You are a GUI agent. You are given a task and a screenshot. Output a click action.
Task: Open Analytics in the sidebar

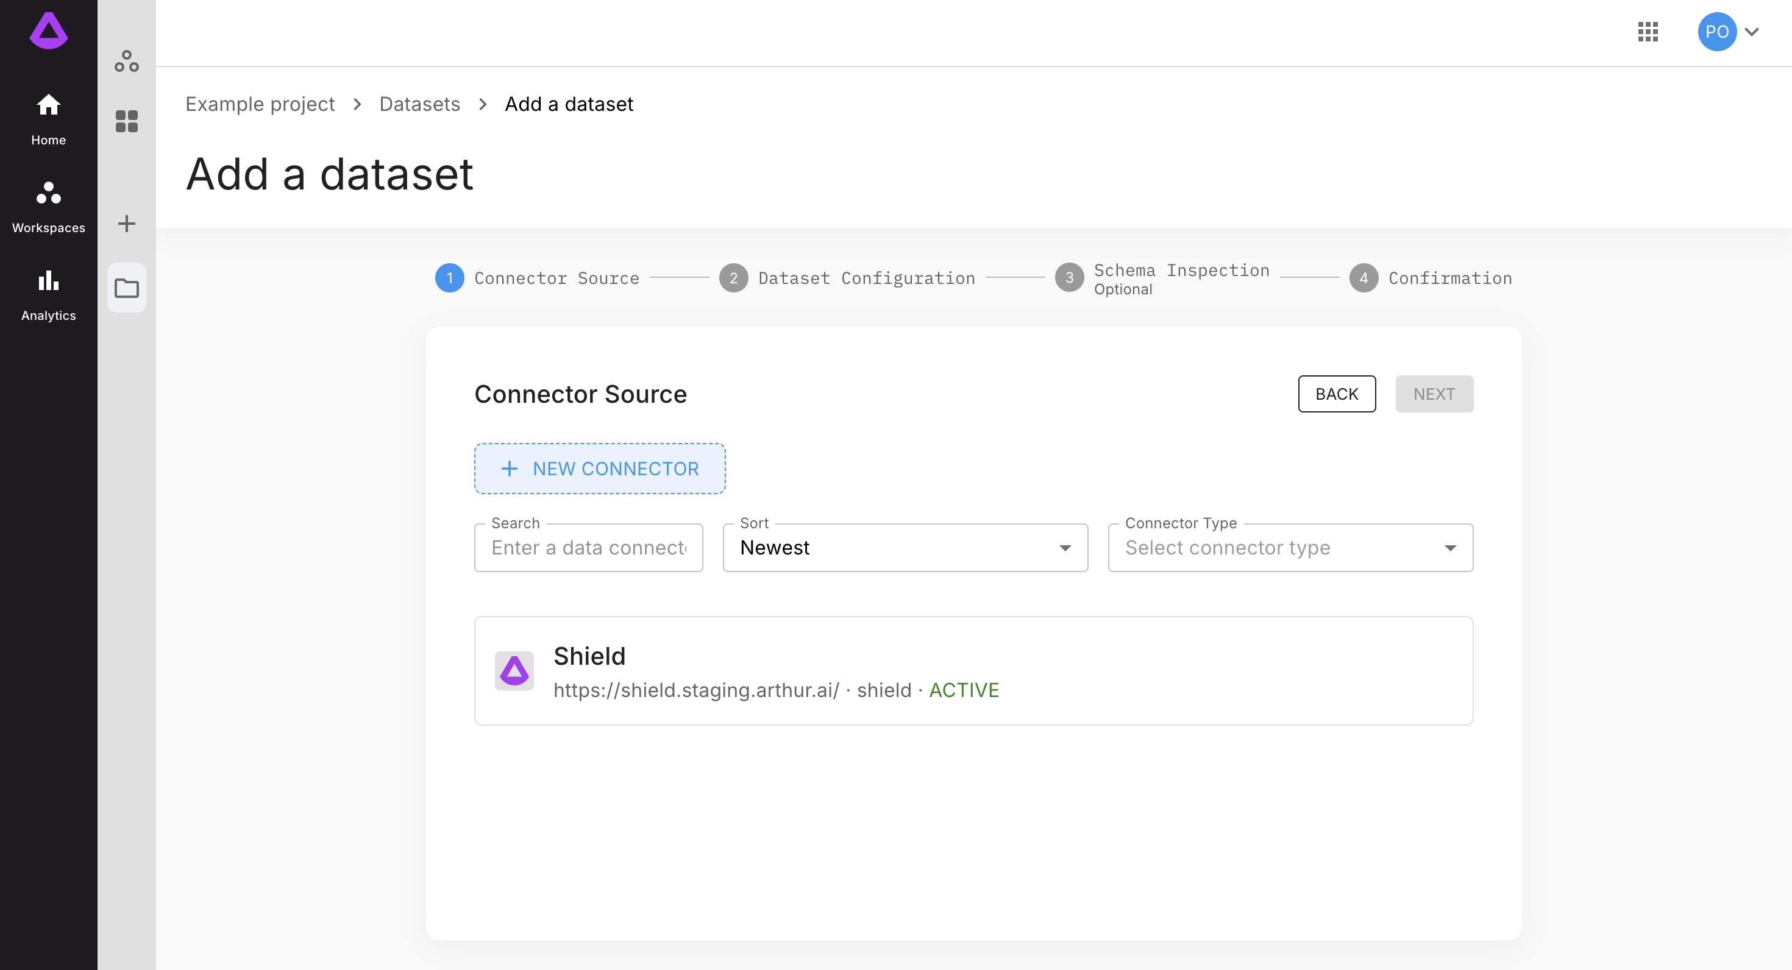tap(48, 295)
